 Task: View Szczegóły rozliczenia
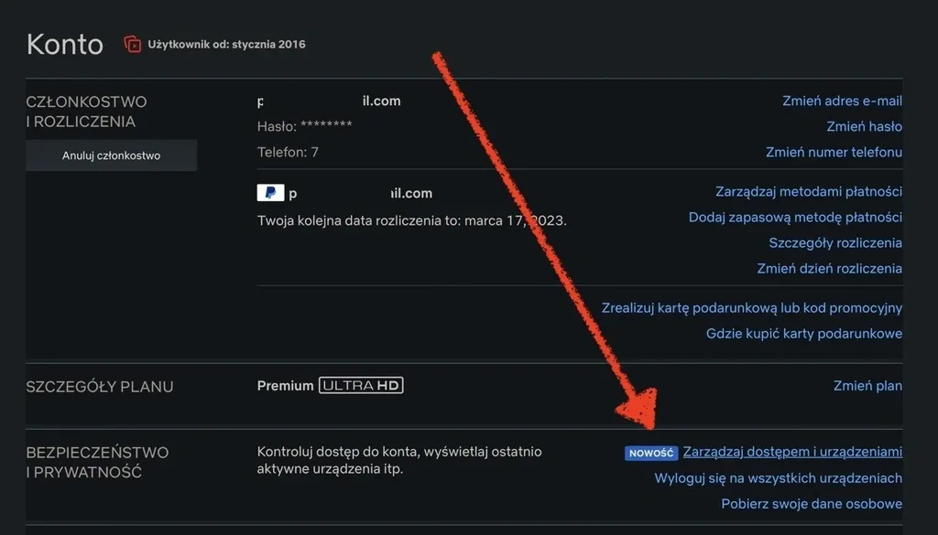click(x=834, y=242)
